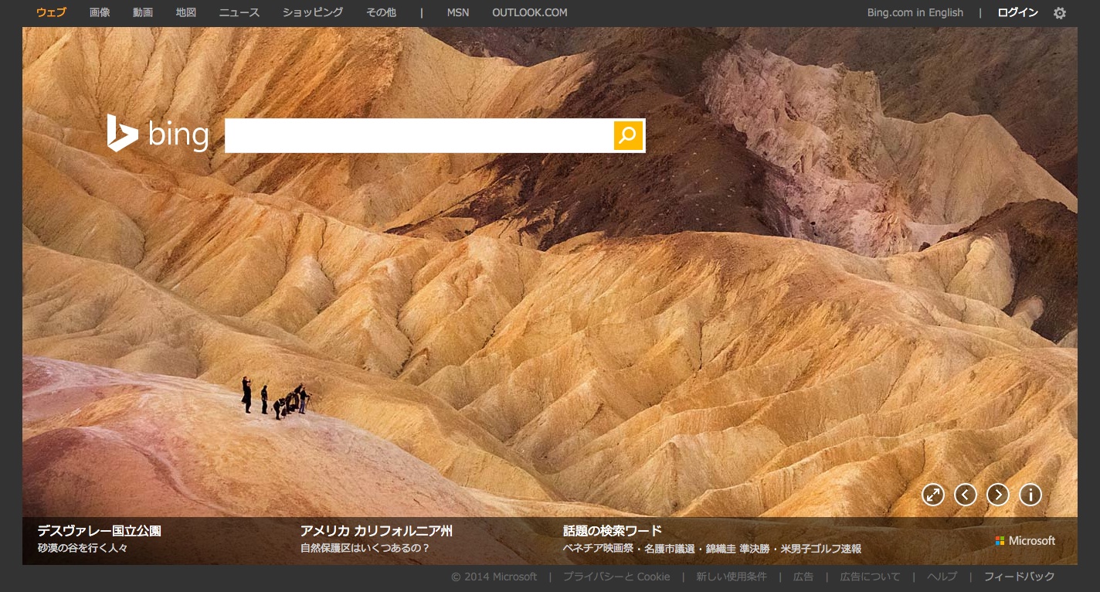Open image info circle icon

coord(1030,495)
